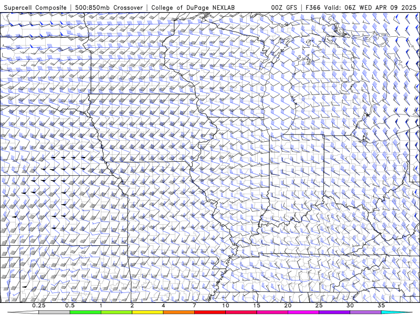Click the "00Z GFS" model run label

[x=284, y=7]
